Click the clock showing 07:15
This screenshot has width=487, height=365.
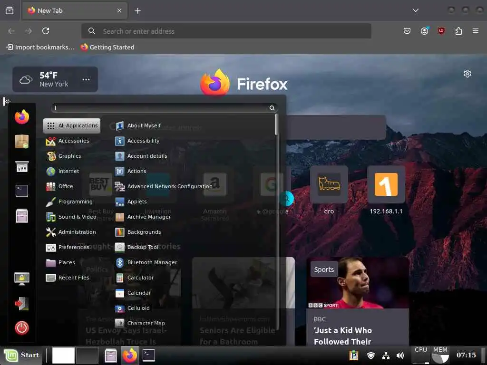(466, 355)
